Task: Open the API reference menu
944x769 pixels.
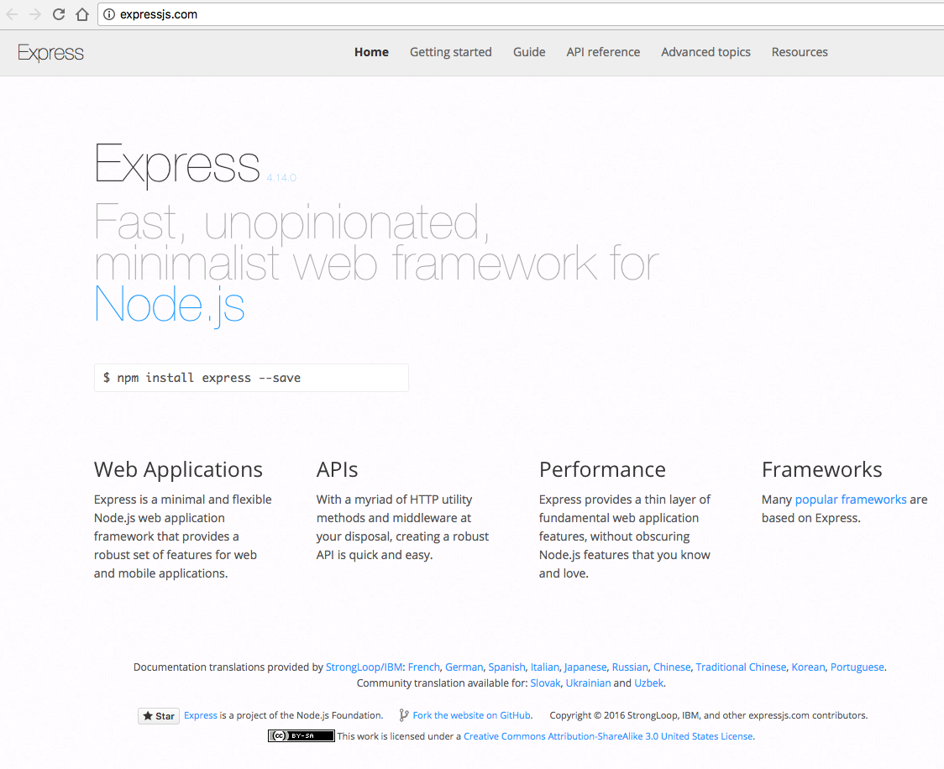Action: (603, 52)
